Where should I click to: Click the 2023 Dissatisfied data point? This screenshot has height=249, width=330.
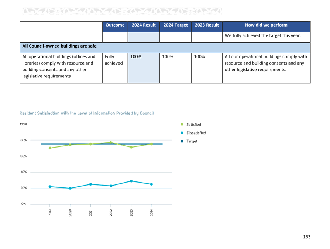tap(131, 181)
